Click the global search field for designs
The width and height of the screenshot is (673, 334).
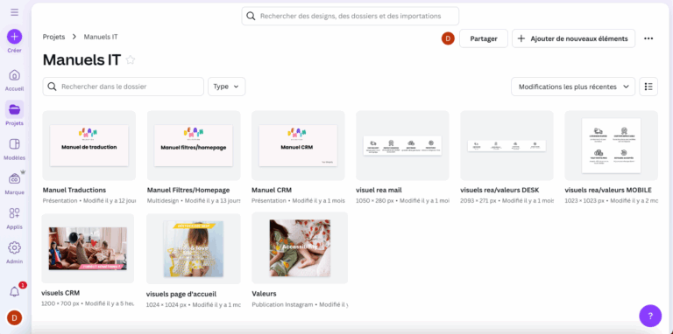(x=351, y=17)
